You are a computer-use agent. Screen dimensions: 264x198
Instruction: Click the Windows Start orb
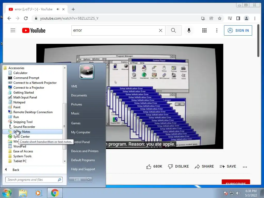6,193
